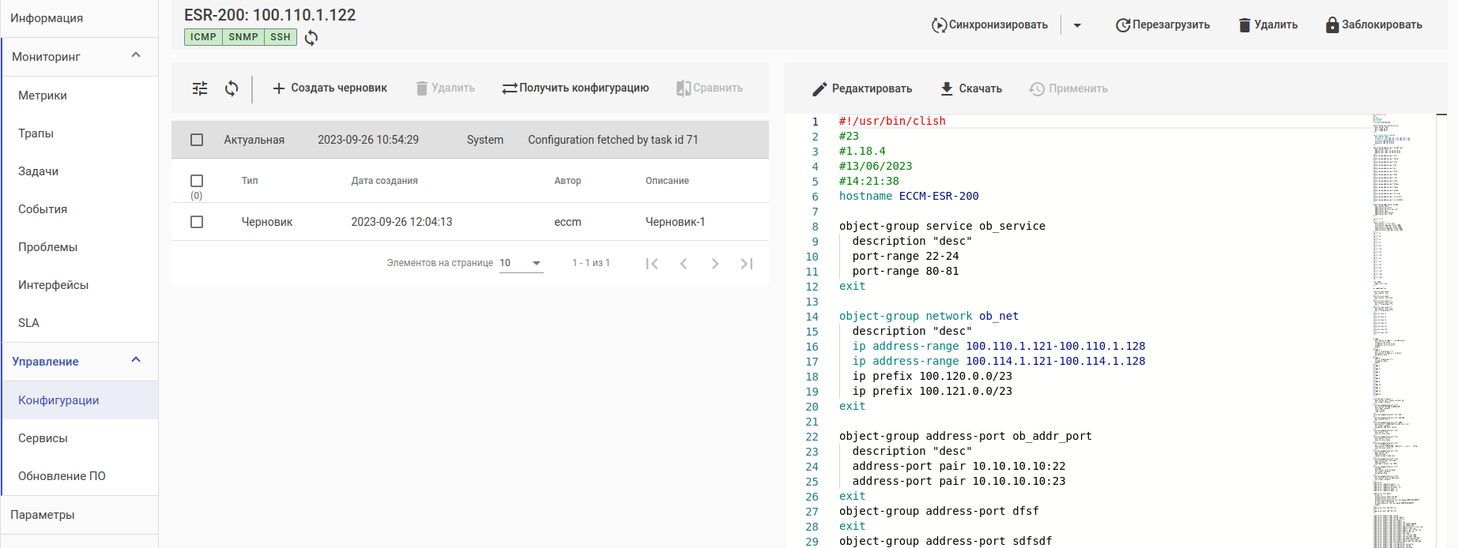
Task: Click Получить конфигурацию button
Action: [x=575, y=88]
